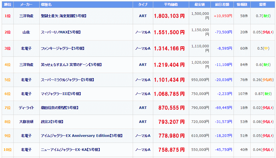
Task: Open スーパーミラクルジャグラー【5号機】 link
Action: click(x=68, y=80)
